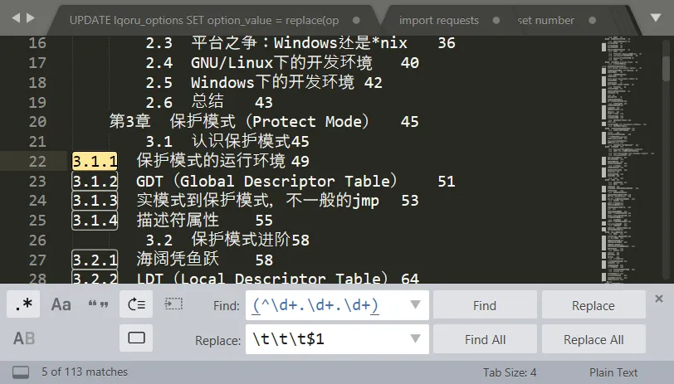Click line number 16 in gutter

click(x=37, y=43)
